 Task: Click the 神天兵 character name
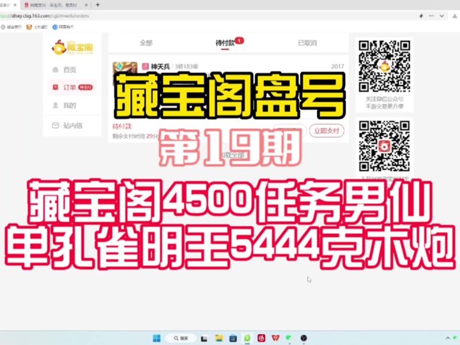[160, 67]
